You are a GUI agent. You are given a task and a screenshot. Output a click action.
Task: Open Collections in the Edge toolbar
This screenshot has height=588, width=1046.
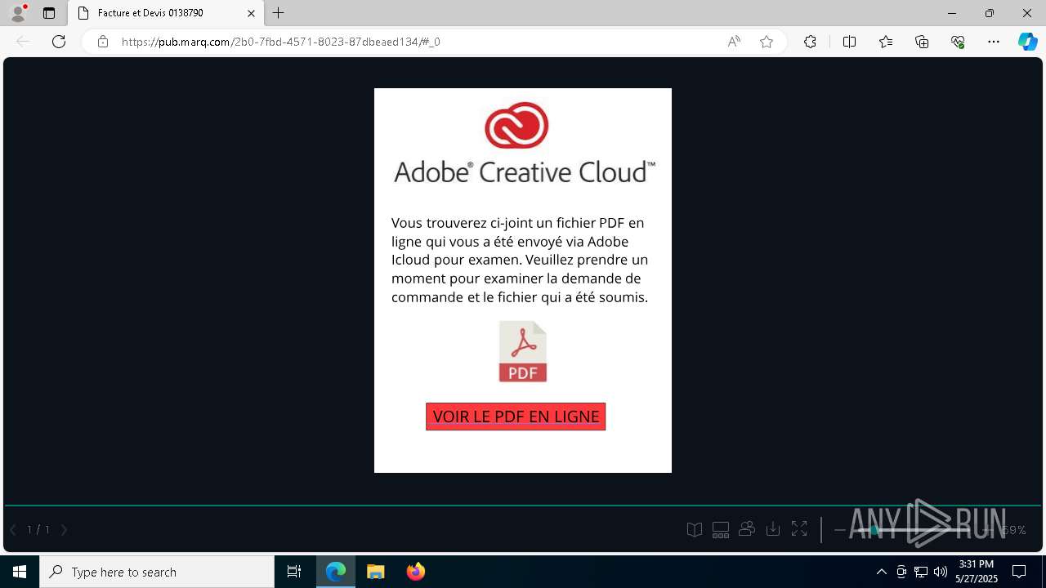922,42
